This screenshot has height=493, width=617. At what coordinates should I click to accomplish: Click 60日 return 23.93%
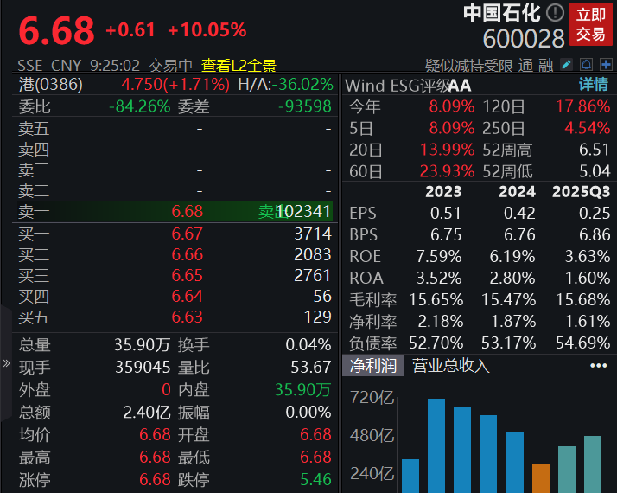[x=448, y=171]
